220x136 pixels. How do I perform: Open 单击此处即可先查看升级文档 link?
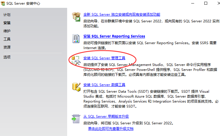point(111,128)
